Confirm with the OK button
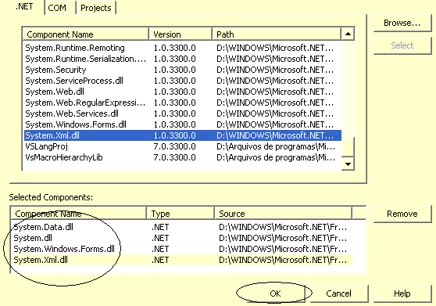The image size is (436, 306). tap(275, 293)
